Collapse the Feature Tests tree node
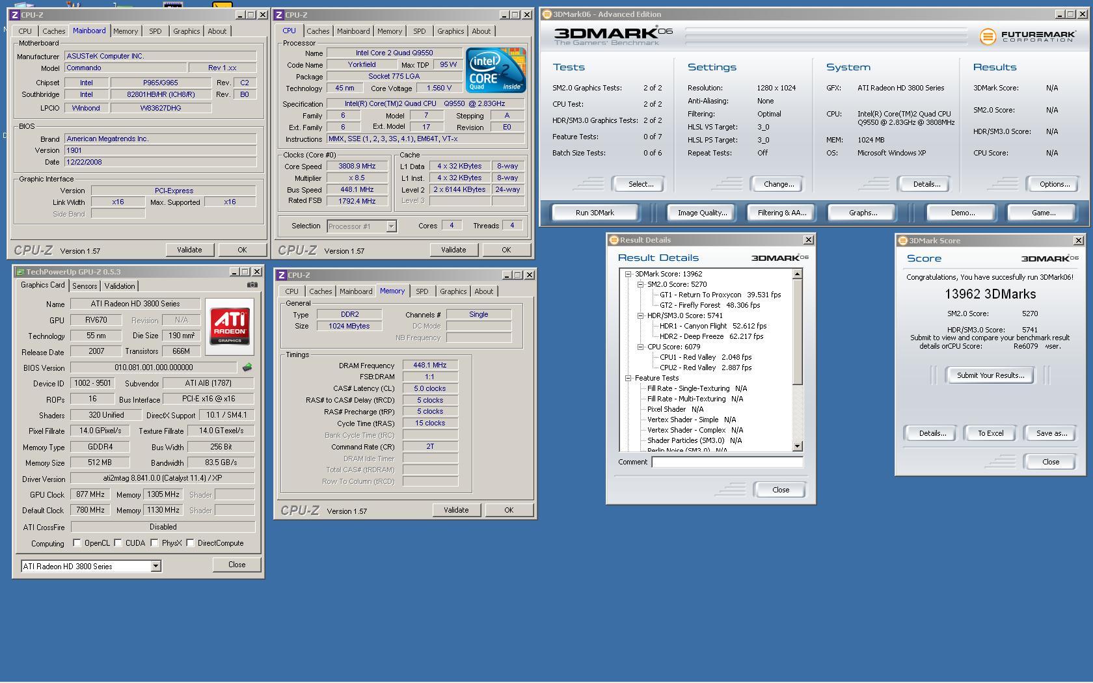 point(628,378)
